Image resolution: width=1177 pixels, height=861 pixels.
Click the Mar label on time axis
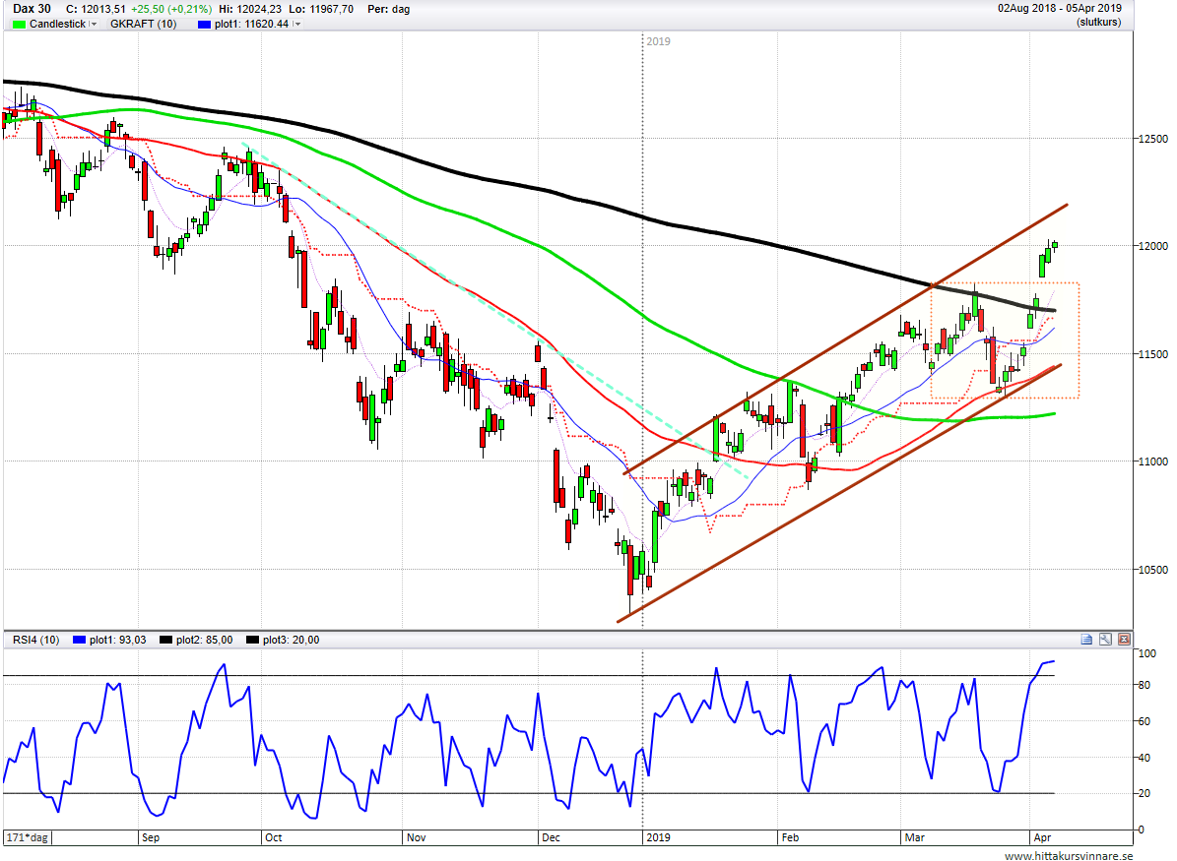[x=914, y=837]
